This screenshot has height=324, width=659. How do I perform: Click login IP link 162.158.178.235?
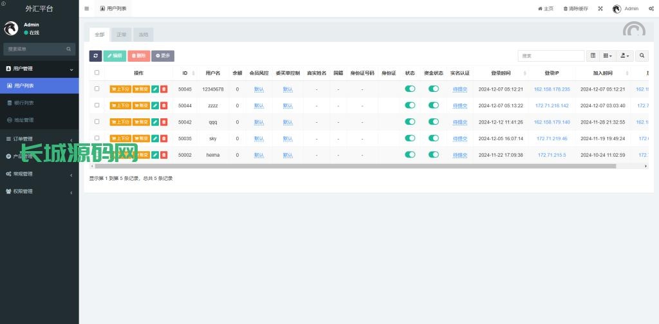552,89
